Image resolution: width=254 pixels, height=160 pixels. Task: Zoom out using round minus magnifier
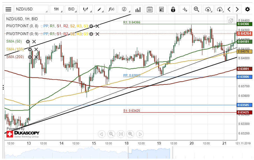111,134
